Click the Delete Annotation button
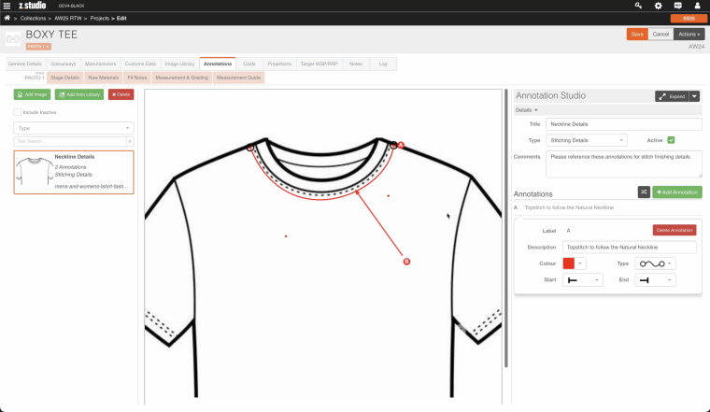The height and width of the screenshot is (412, 710). tap(674, 230)
